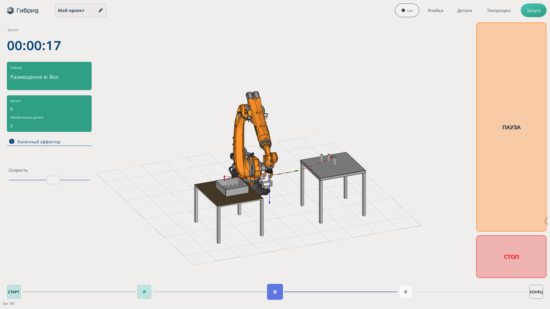Open the Детали tab
The height and width of the screenshot is (309, 550).
[465, 11]
